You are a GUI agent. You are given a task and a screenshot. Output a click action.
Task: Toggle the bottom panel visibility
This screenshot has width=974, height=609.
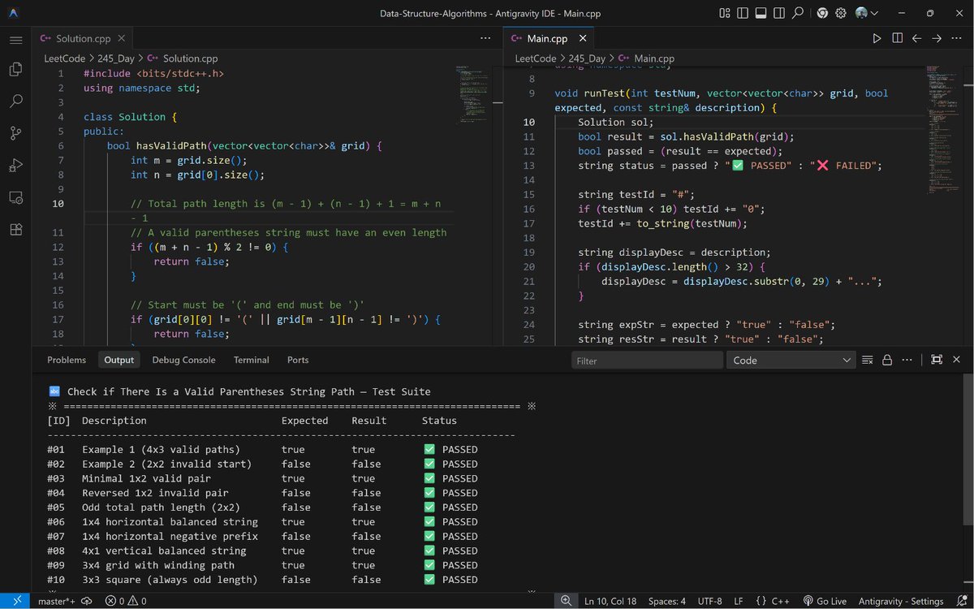[761, 13]
